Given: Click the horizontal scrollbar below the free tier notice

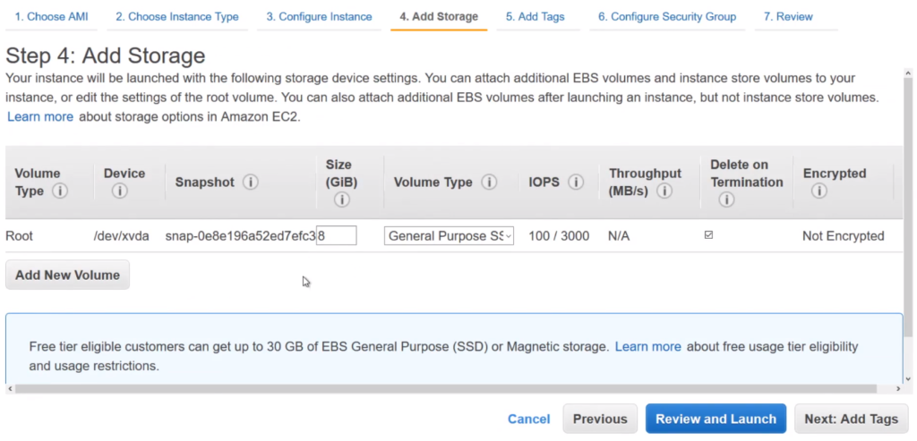Looking at the screenshot, I should point(448,389).
